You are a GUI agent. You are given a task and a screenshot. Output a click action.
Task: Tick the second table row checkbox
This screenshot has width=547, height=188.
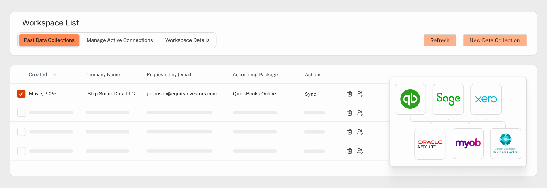pyautogui.click(x=21, y=113)
